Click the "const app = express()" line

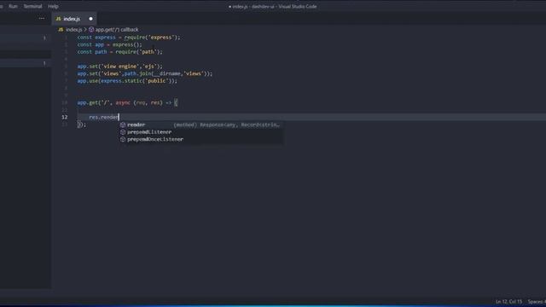click(x=110, y=44)
